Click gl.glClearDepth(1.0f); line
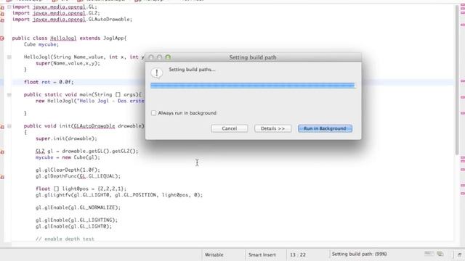Viewport: 465px width, 261px height. coord(68,170)
